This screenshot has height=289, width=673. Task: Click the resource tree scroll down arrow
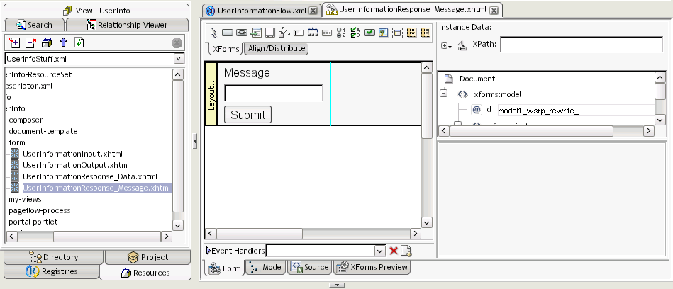click(x=178, y=225)
